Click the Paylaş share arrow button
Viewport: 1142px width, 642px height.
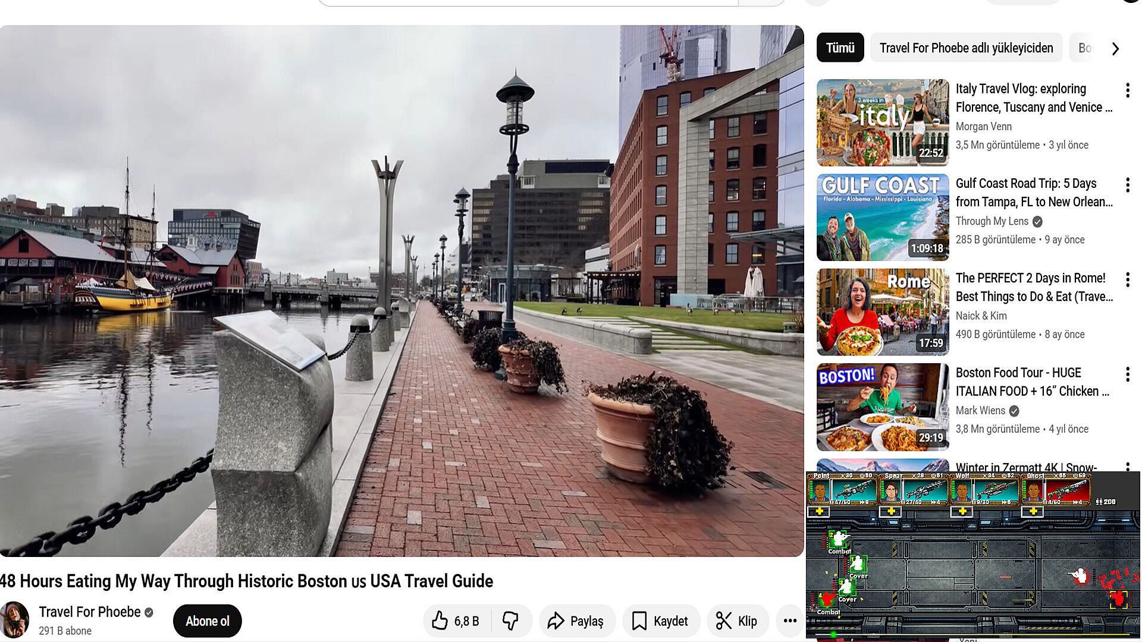pyautogui.click(x=576, y=621)
